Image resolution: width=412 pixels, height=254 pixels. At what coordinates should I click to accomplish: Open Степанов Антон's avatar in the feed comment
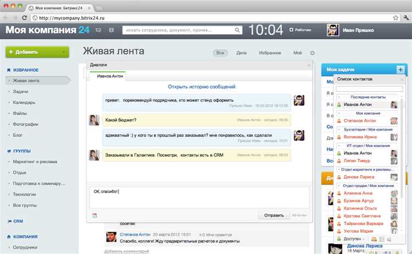tap(112, 237)
